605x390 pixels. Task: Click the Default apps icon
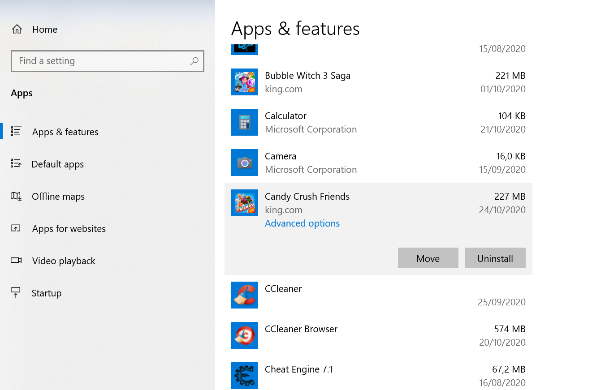click(x=16, y=163)
